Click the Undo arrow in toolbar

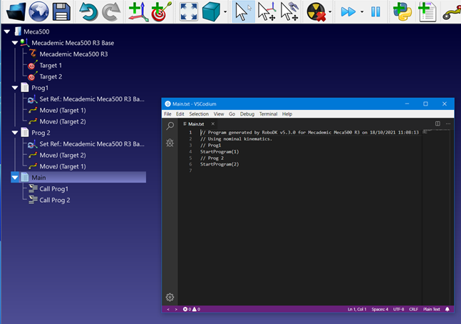click(89, 11)
